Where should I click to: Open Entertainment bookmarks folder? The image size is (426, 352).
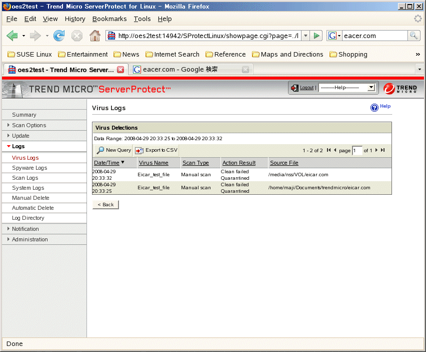pos(83,55)
